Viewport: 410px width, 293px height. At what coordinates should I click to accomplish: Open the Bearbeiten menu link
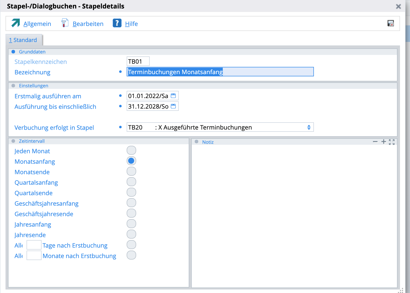(x=88, y=24)
